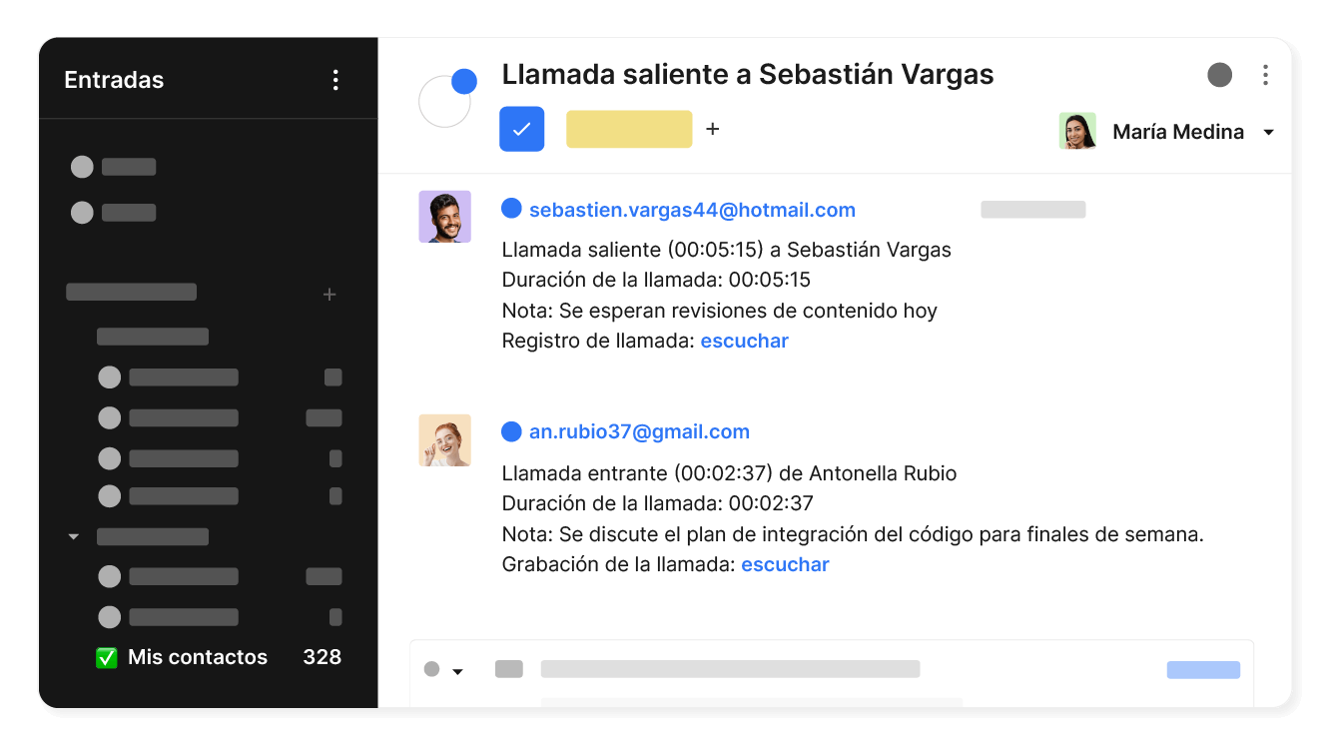Click the blue send button in the composer
The image size is (1330, 746).
coord(1203,670)
